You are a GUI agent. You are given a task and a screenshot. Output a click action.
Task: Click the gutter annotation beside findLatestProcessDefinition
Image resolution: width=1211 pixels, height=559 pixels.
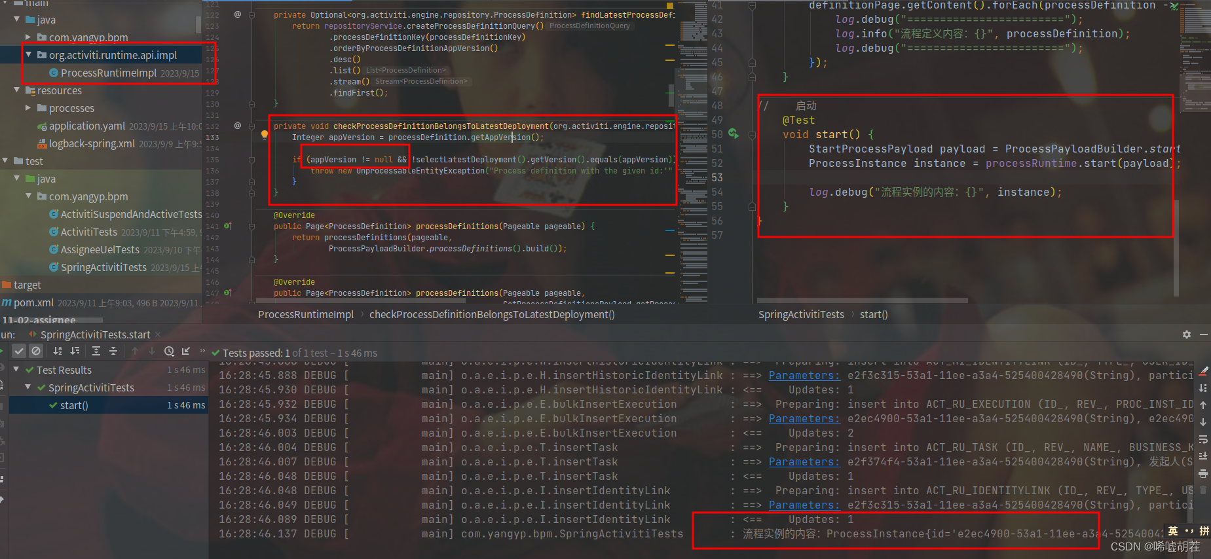click(238, 14)
